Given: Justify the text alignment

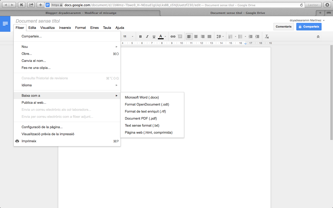Looking at the screenshot, I should pos(209,37).
